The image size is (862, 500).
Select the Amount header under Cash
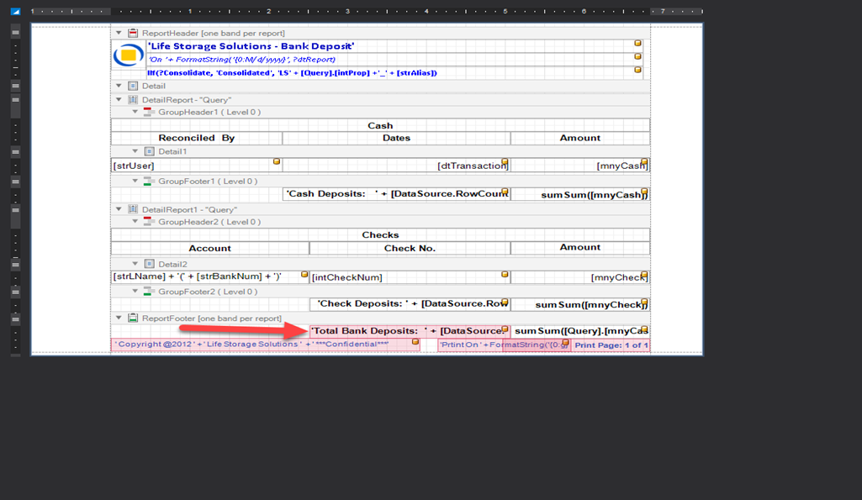coord(580,138)
